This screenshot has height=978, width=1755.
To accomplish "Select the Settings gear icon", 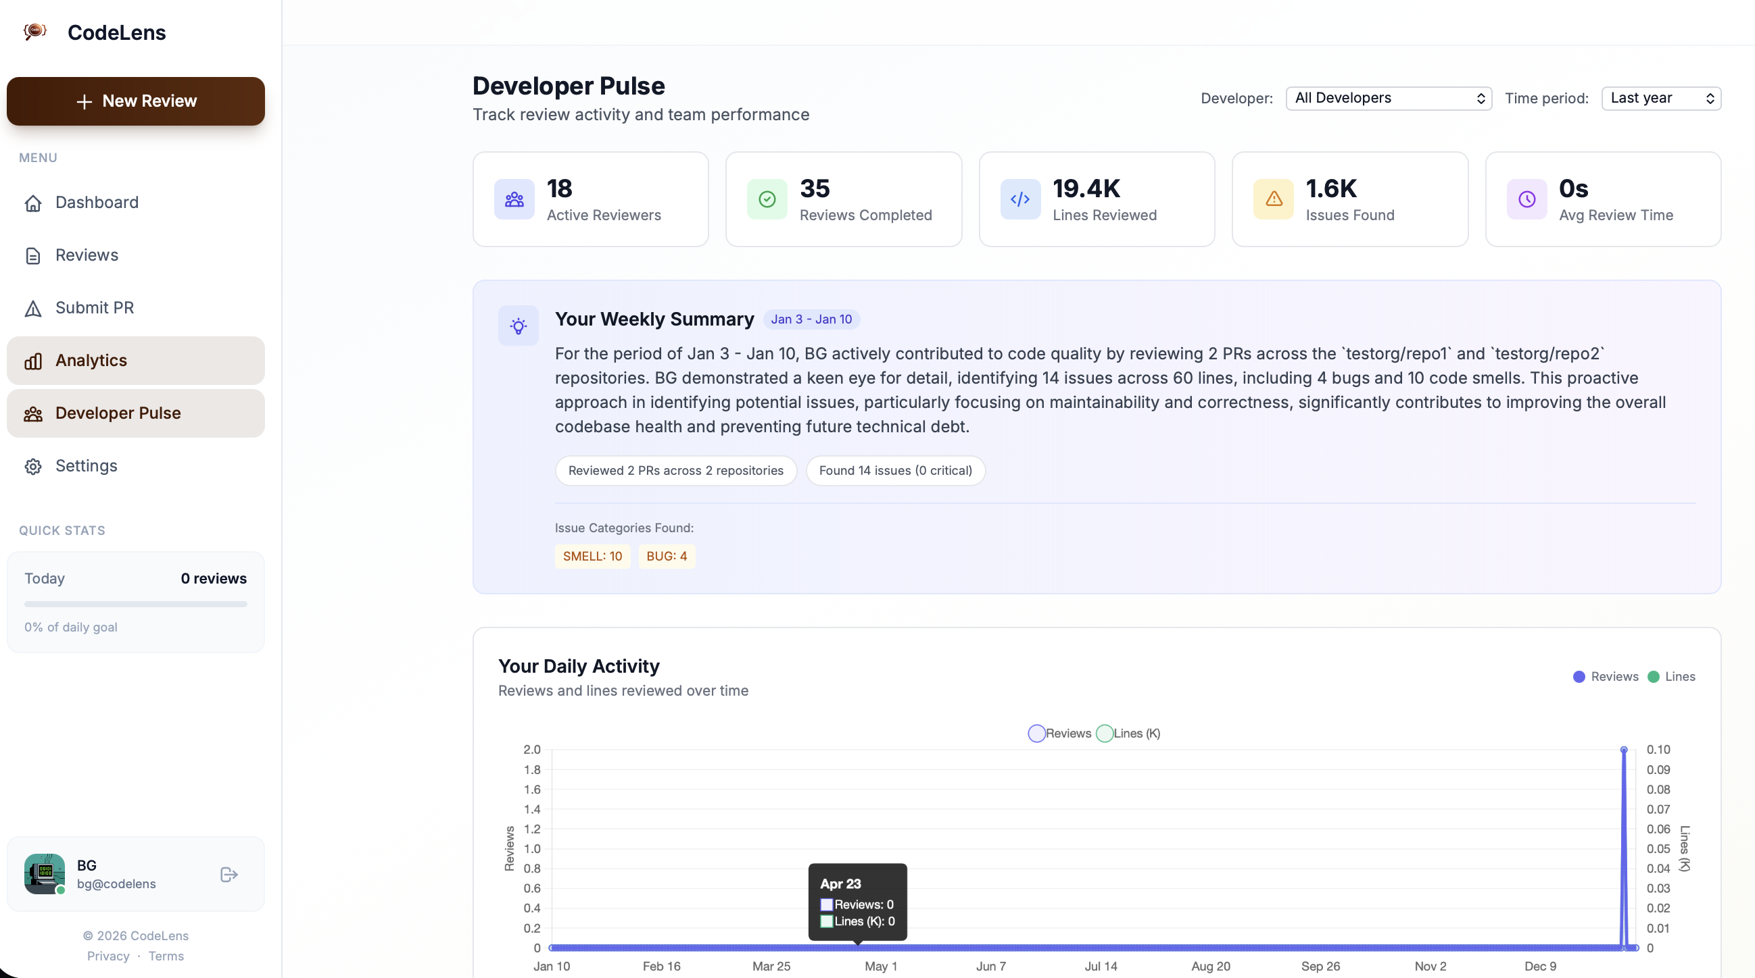I will coord(32,466).
